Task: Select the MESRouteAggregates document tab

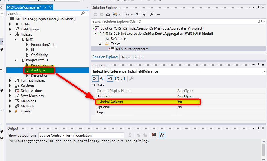Action: [24, 7]
